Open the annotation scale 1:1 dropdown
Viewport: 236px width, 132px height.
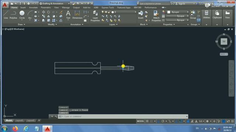pos(202,121)
